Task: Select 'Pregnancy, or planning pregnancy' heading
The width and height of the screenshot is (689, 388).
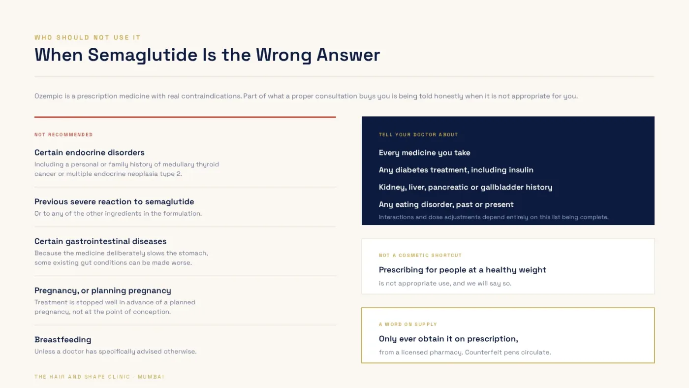Action: pyautogui.click(x=103, y=291)
